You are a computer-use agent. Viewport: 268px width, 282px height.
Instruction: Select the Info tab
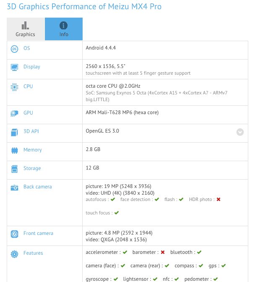click(x=64, y=29)
